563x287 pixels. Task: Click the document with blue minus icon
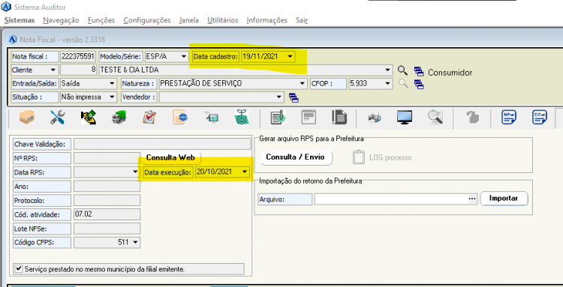[180, 117]
